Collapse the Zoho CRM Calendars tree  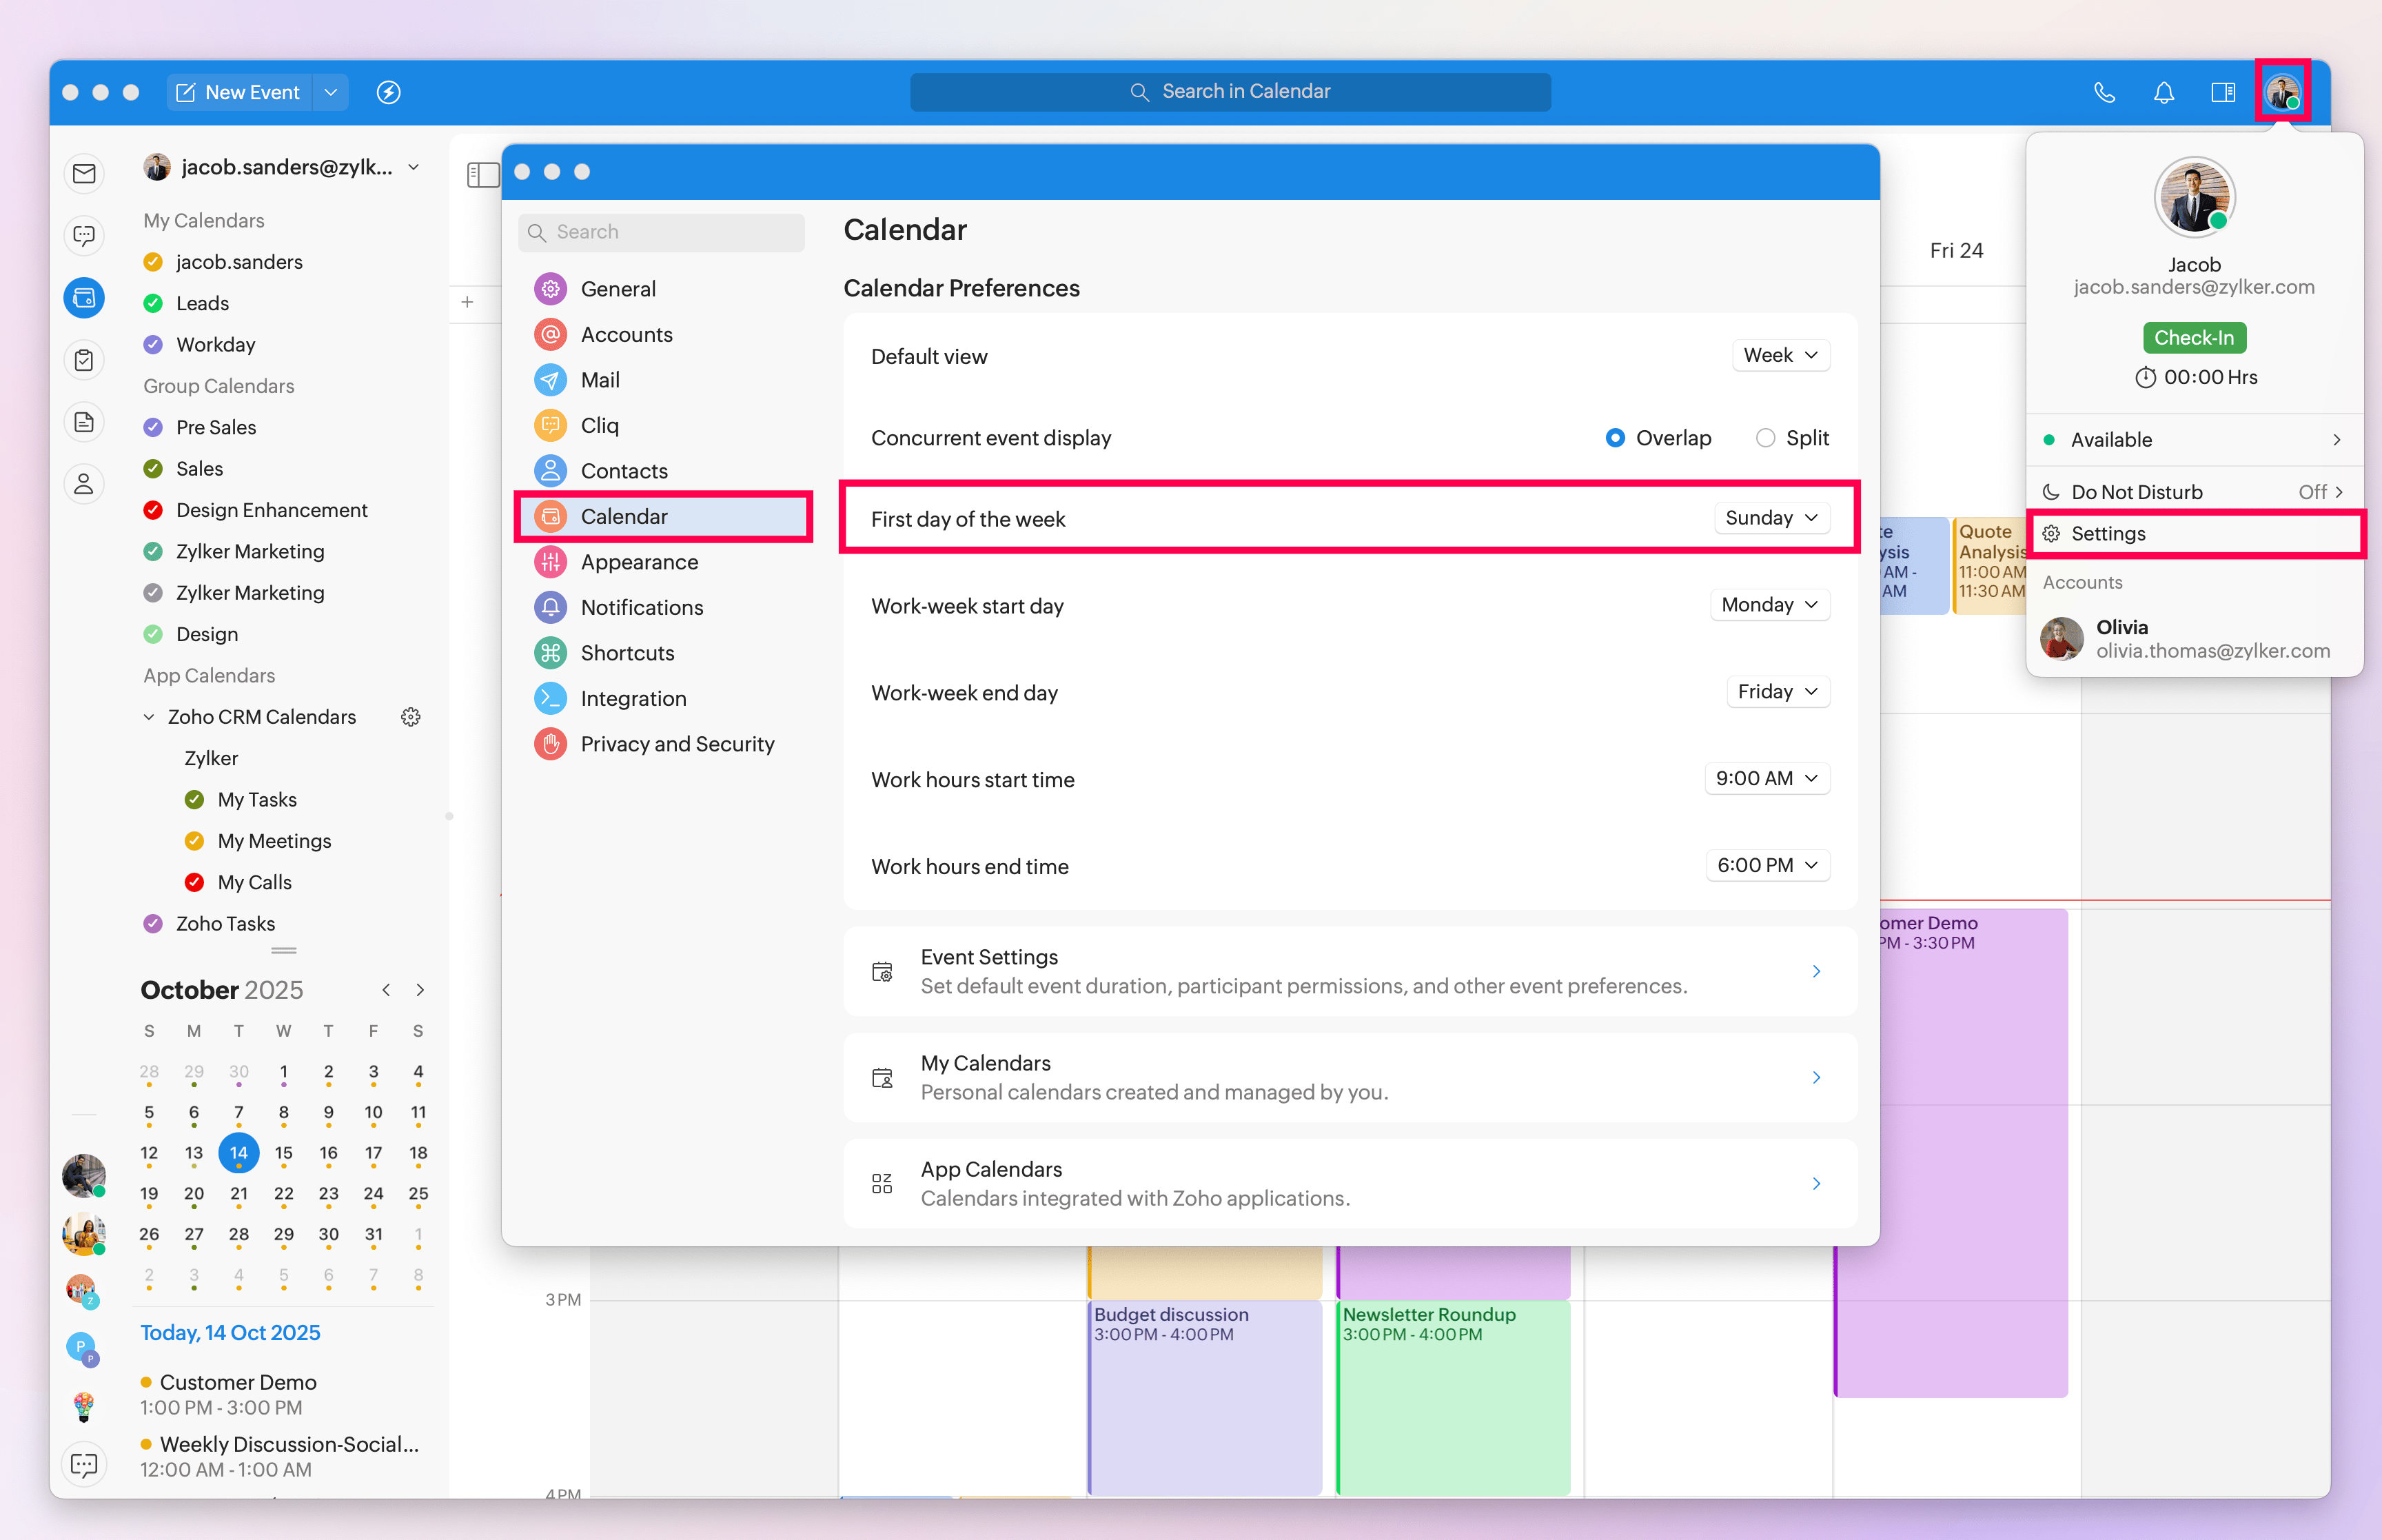point(149,717)
